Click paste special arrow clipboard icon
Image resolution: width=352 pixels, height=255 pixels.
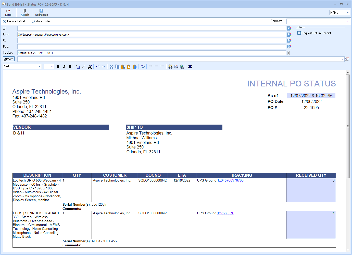click(135, 67)
